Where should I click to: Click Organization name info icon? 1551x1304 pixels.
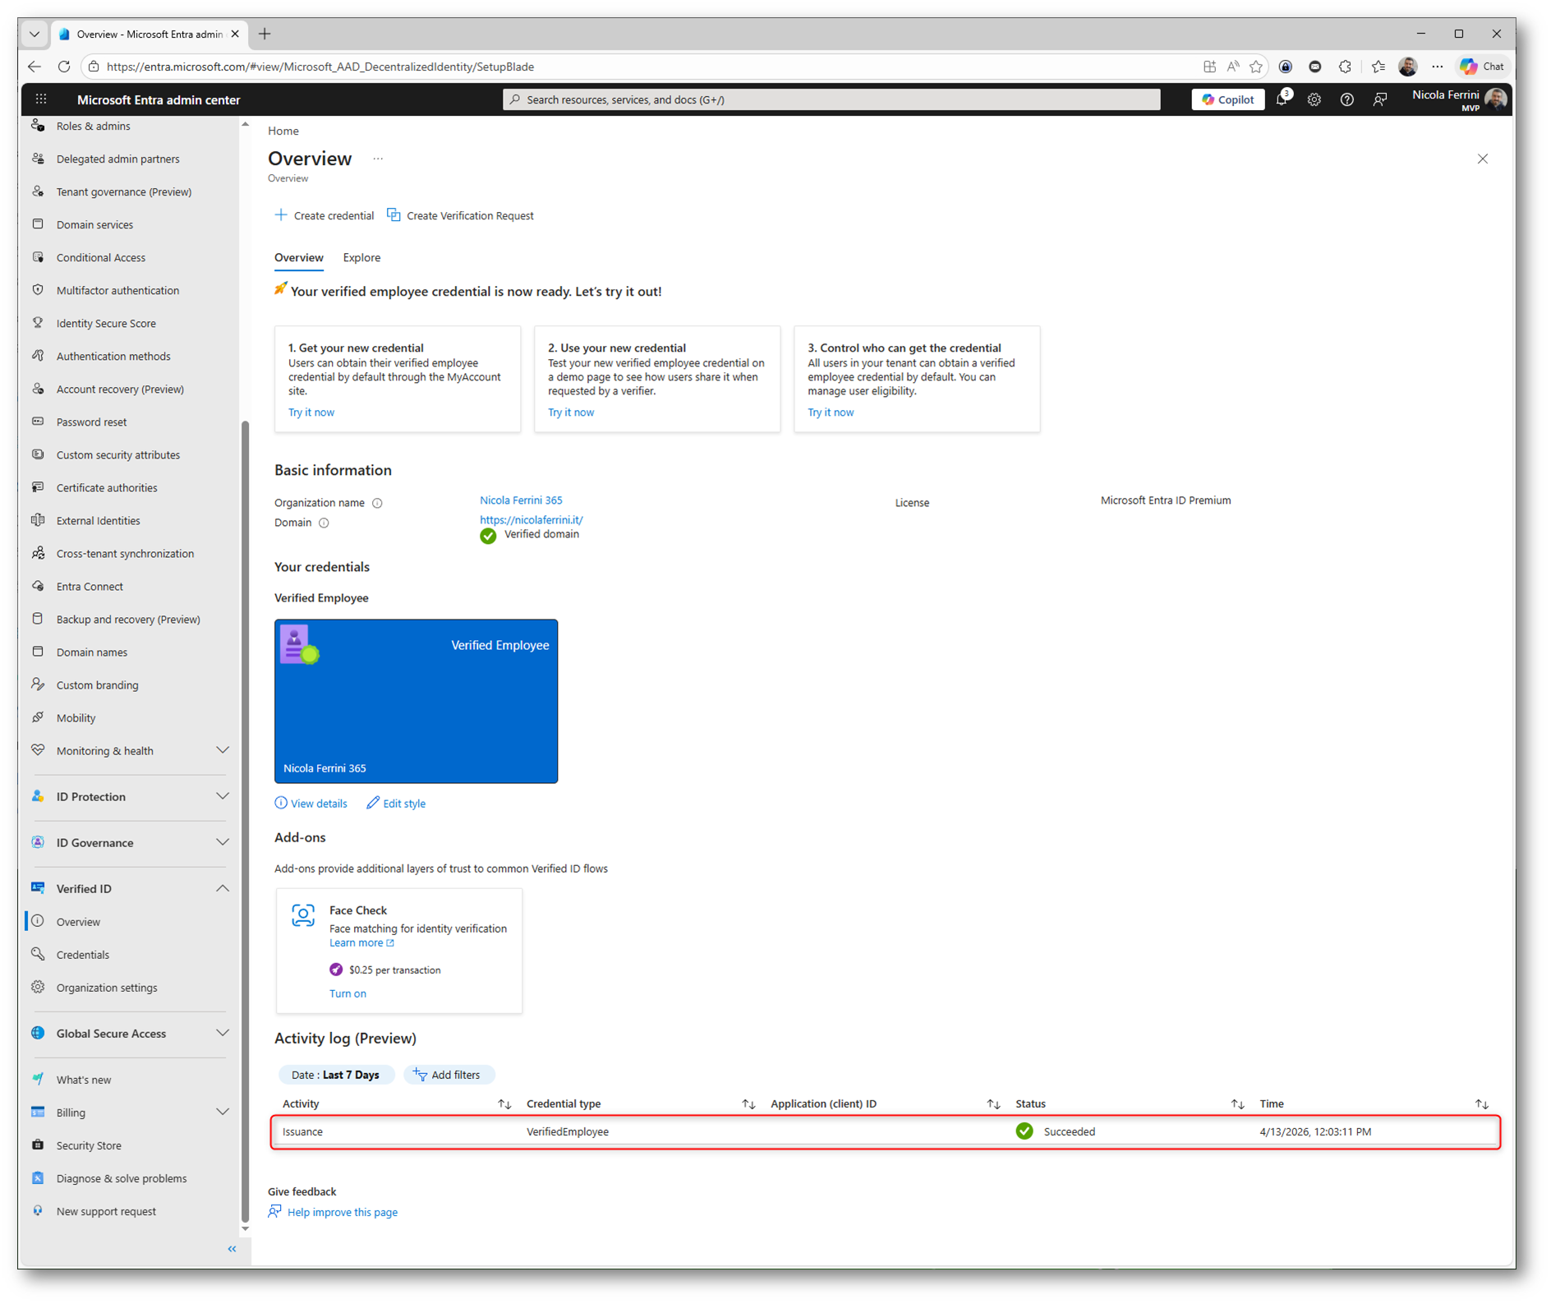click(377, 503)
